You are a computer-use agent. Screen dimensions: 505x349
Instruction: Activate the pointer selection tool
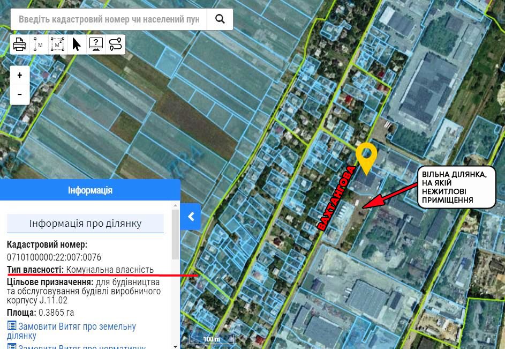click(77, 44)
